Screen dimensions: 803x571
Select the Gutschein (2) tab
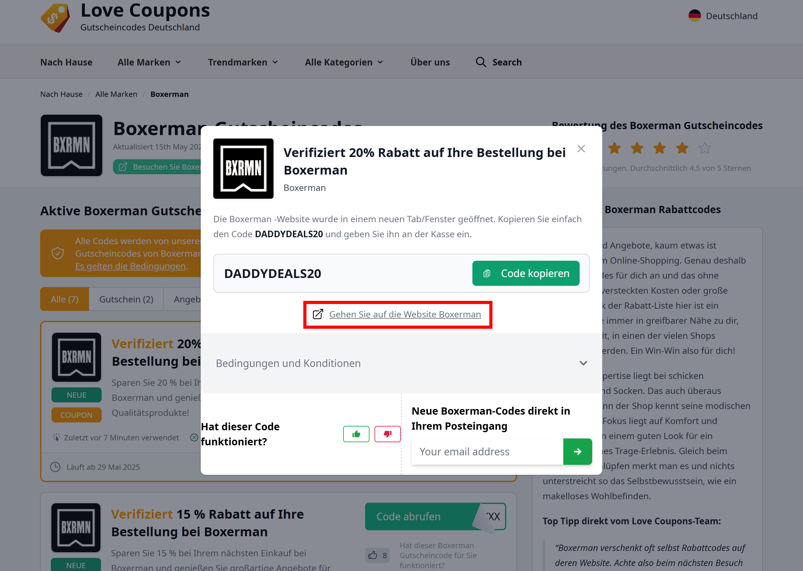[x=126, y=299]
